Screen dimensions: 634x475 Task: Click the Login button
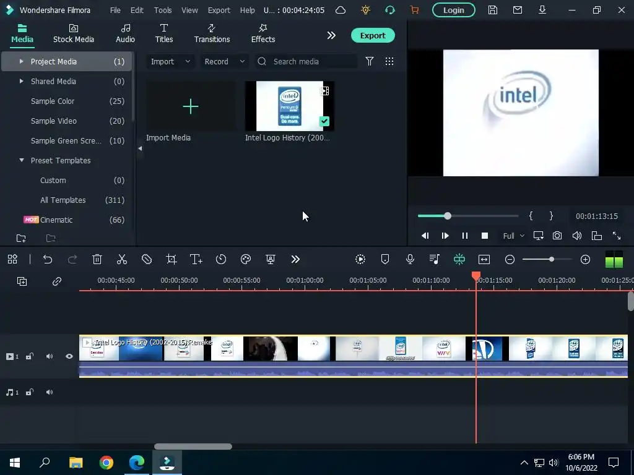[454, 10]
